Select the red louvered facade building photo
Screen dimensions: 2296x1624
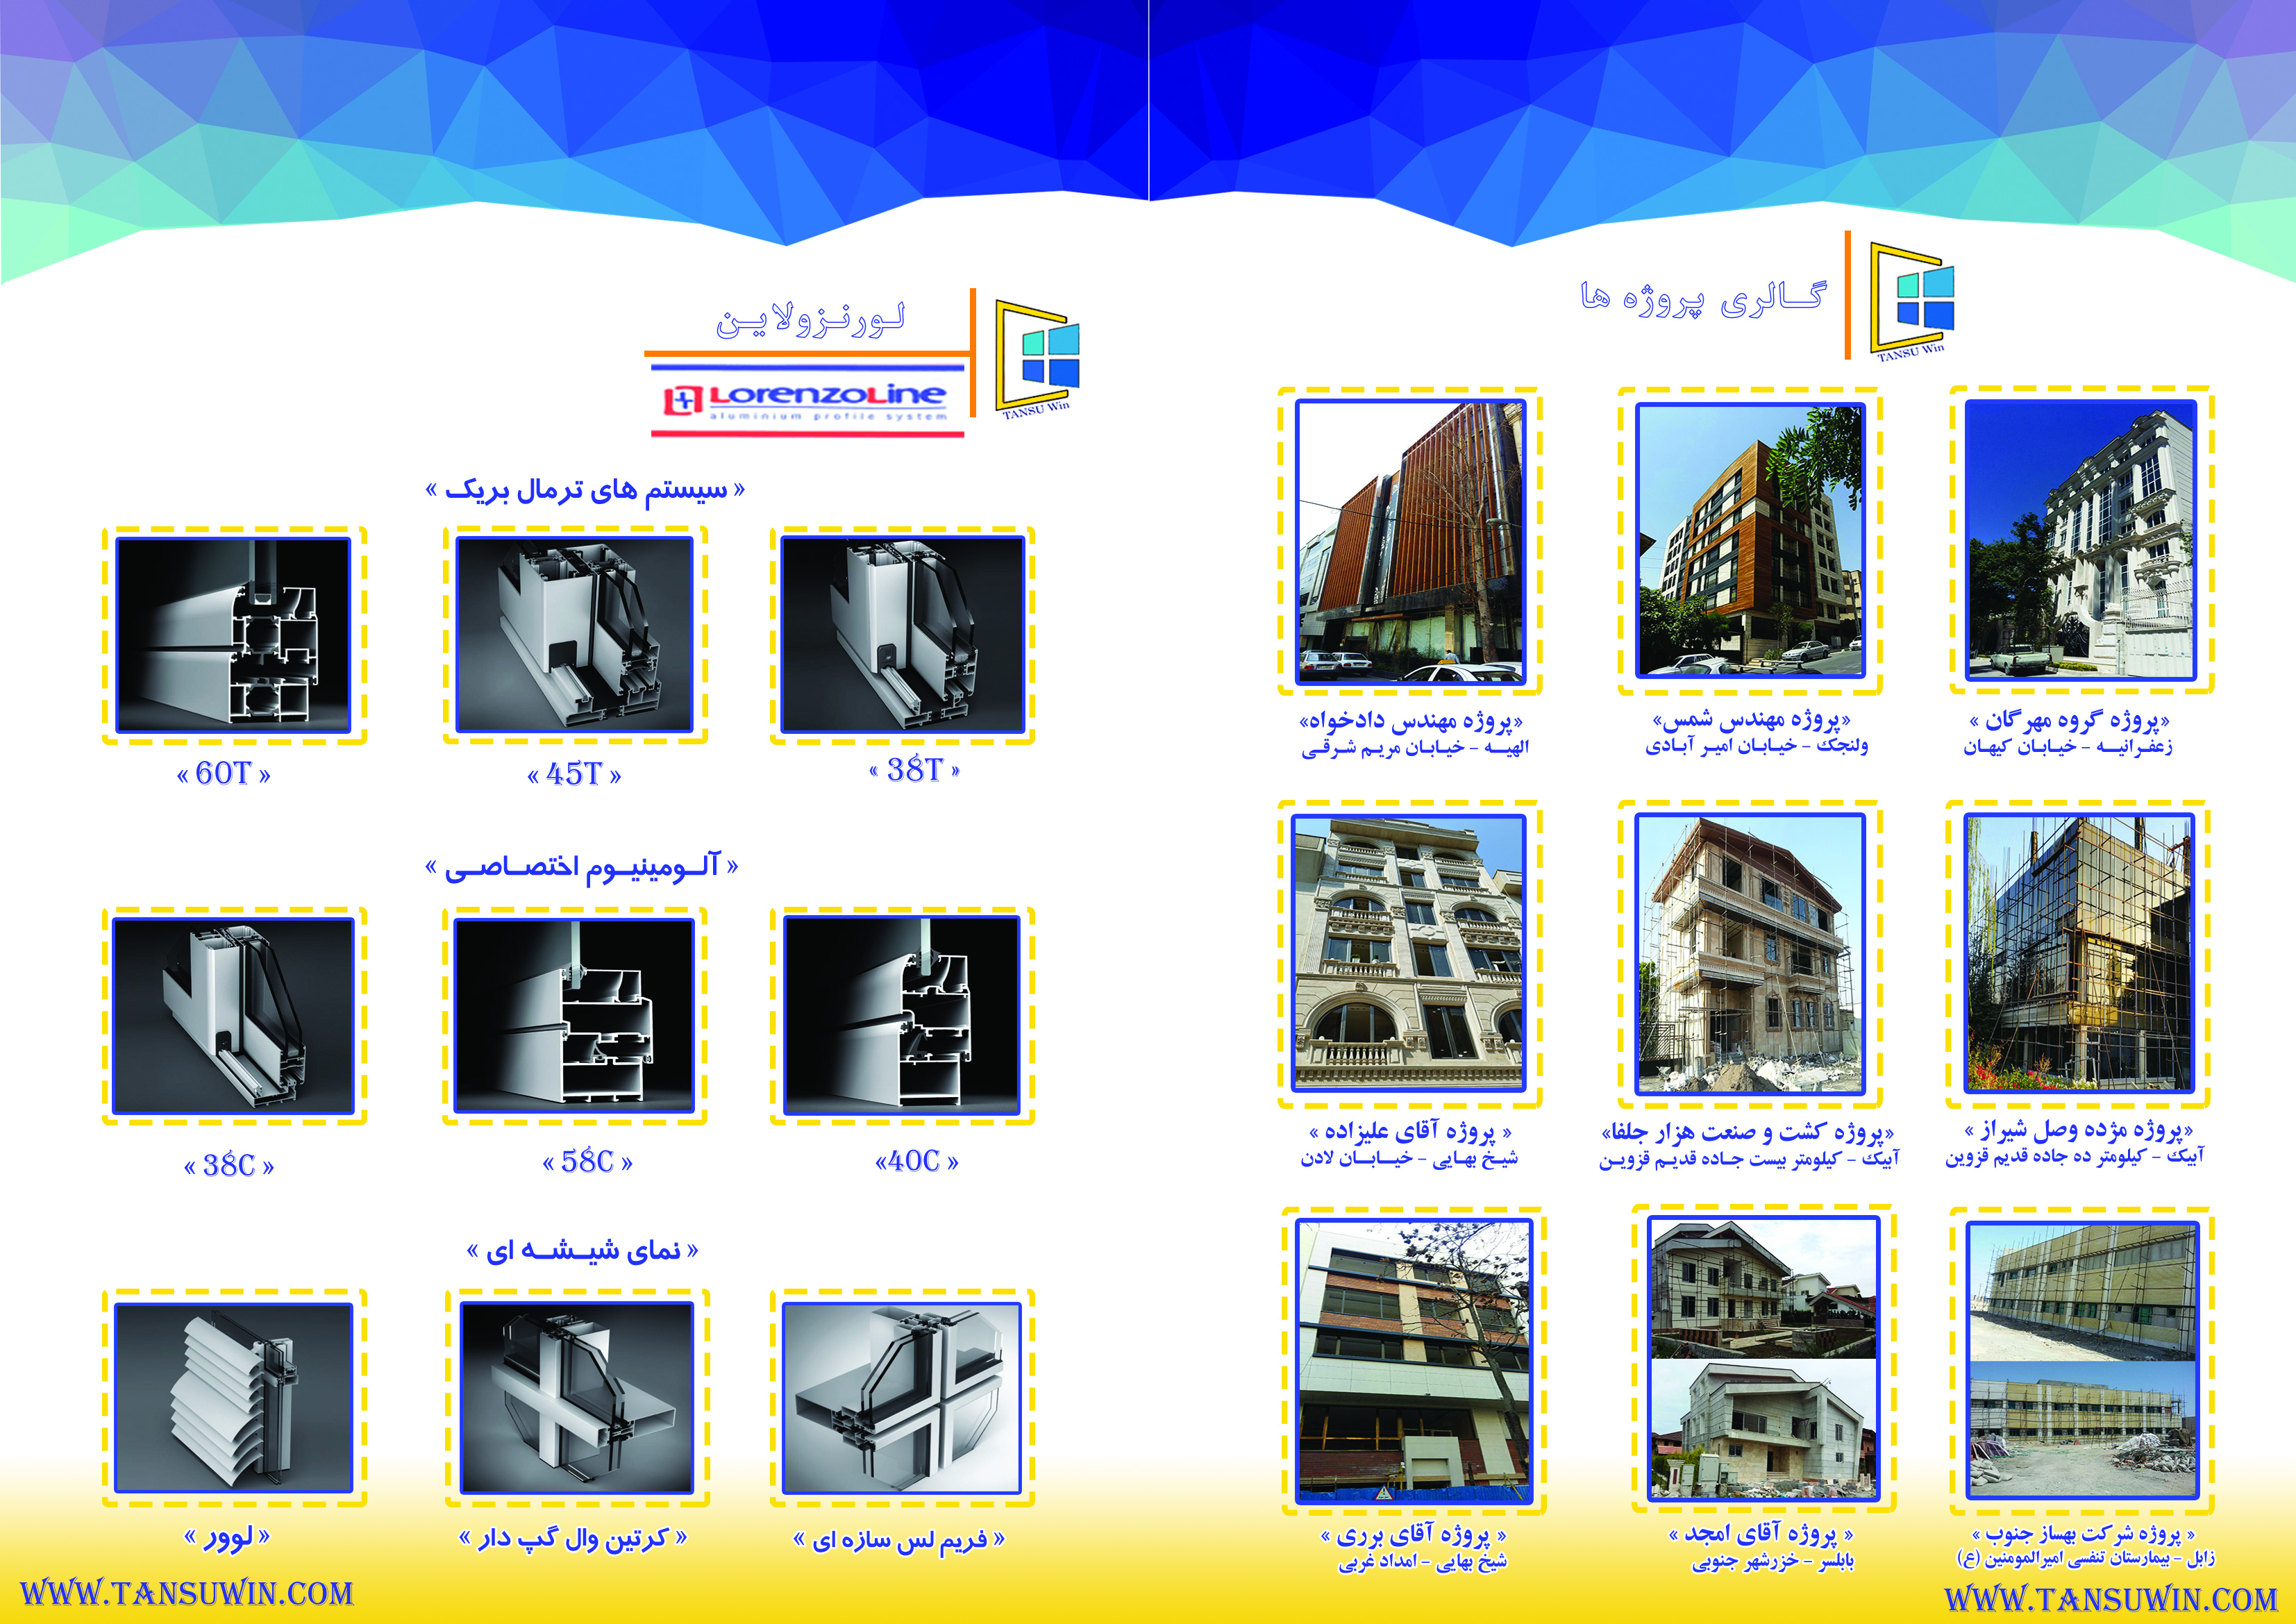(1410, 542)
